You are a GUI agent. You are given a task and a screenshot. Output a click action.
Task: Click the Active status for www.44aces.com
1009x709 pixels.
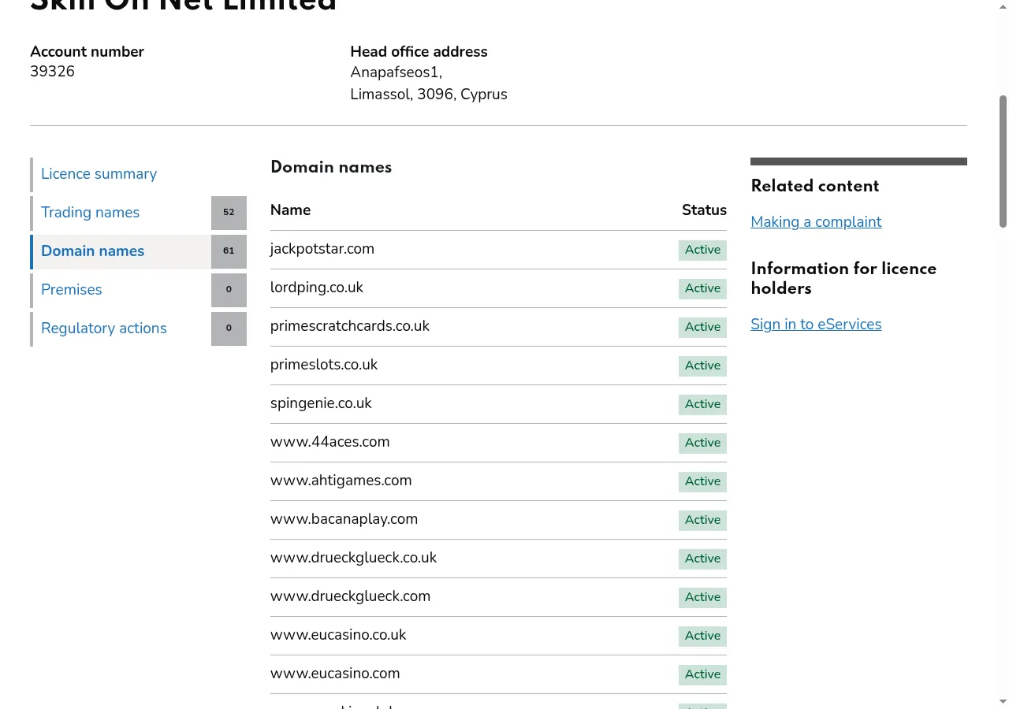pos(702,443)
